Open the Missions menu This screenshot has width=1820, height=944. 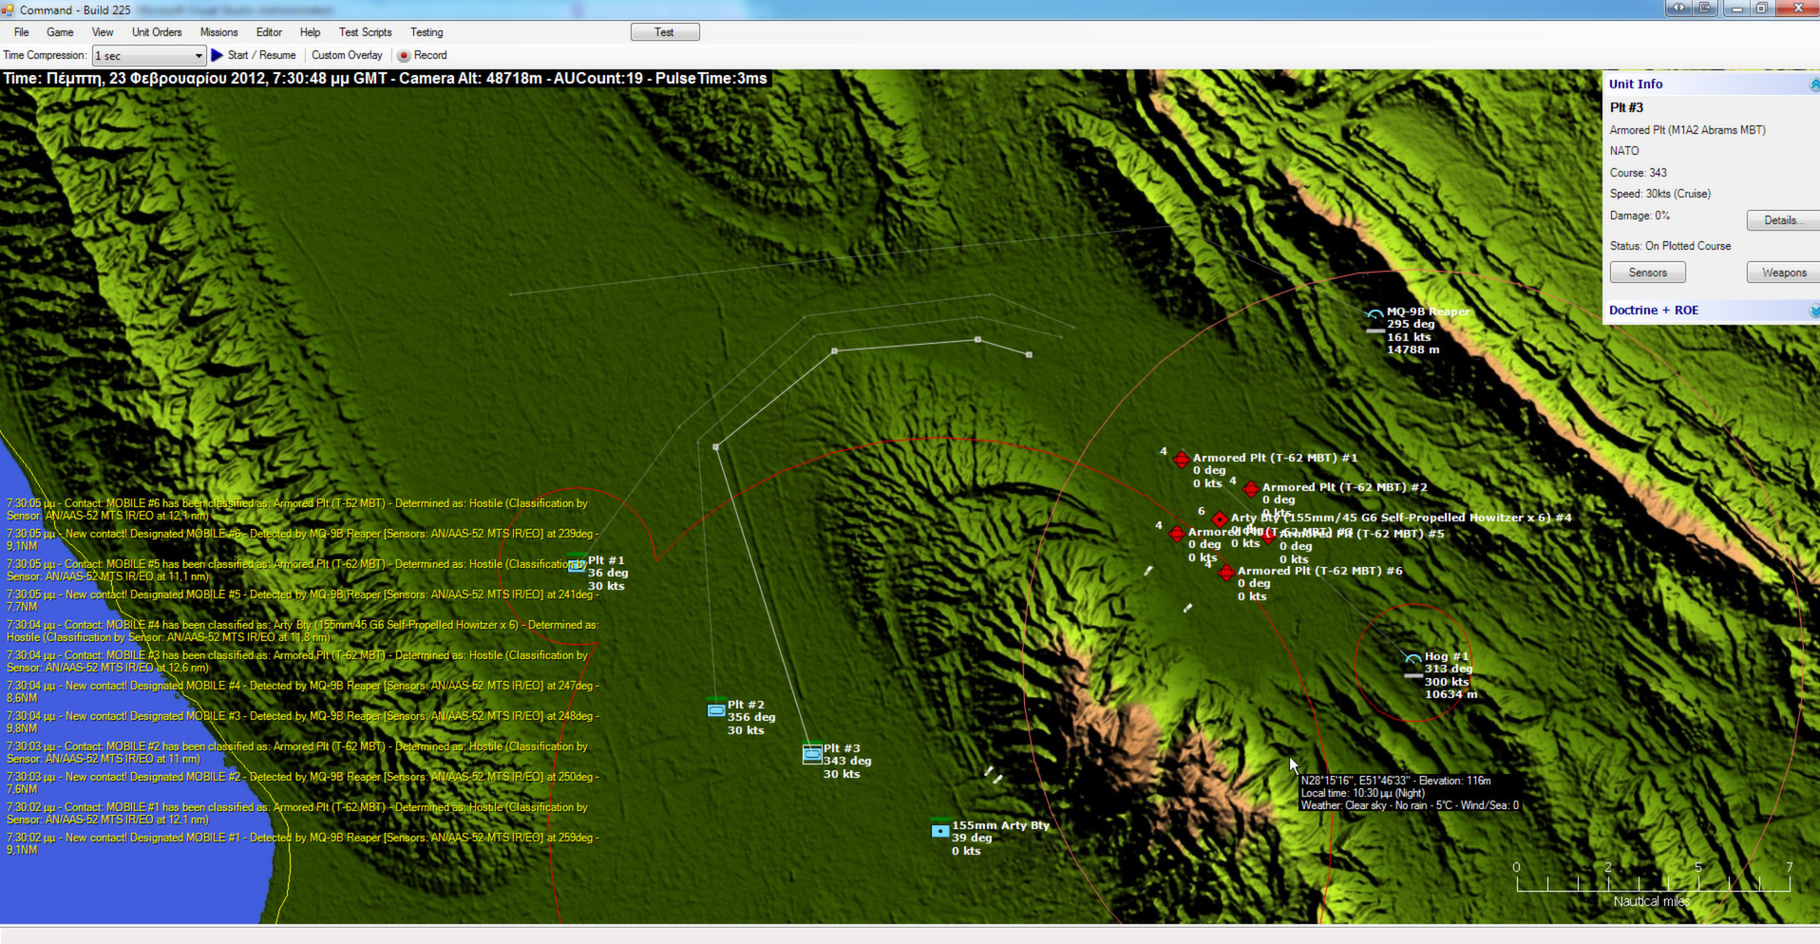click(219, 32)
